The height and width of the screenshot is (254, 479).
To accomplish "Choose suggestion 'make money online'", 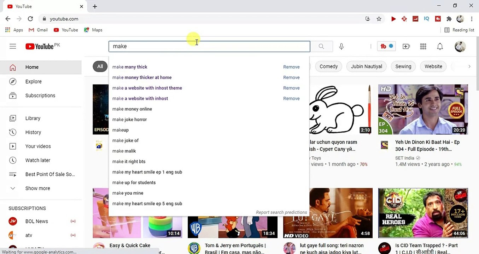I will [209, 109].
